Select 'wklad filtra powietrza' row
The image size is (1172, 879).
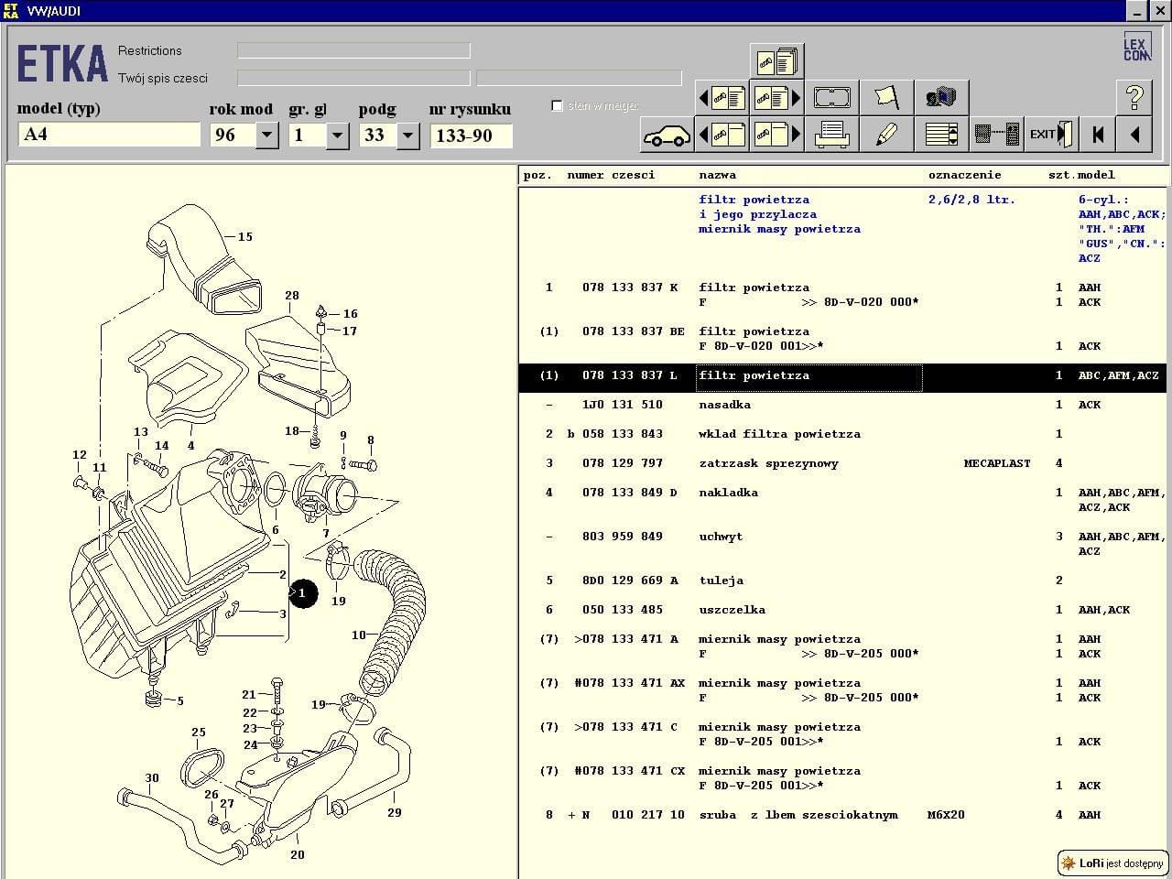[842, 434]
